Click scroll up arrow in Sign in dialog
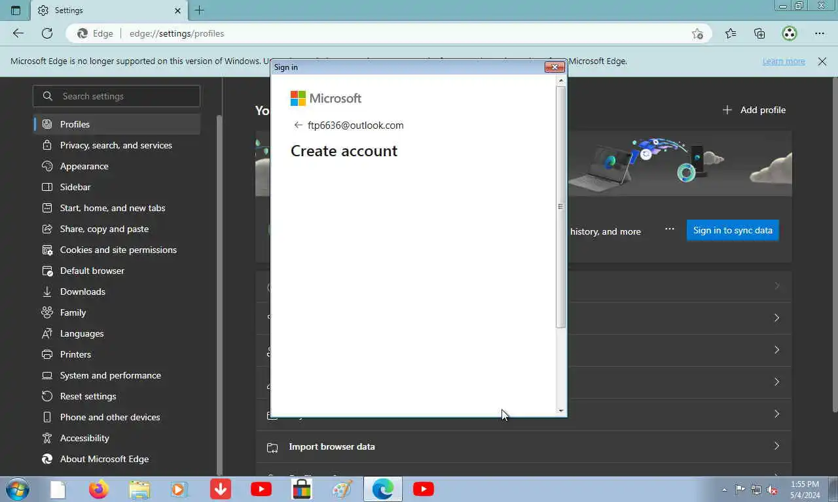The height and width of the screenshot is (502, 838). tap(560, 80)
